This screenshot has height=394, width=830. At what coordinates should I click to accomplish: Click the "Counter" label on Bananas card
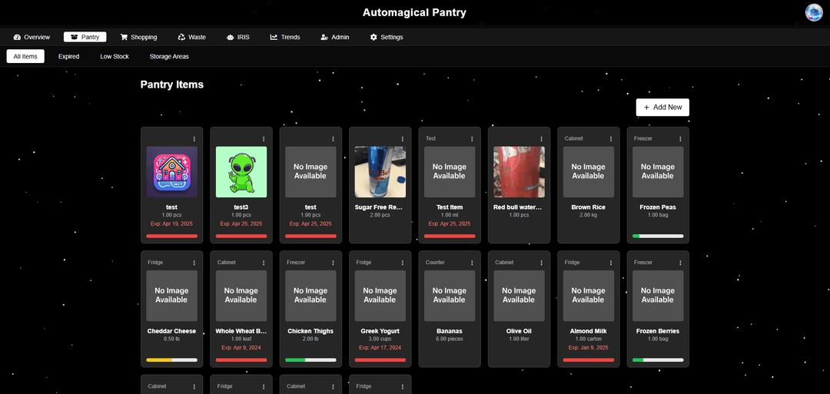tap(435, 263)
